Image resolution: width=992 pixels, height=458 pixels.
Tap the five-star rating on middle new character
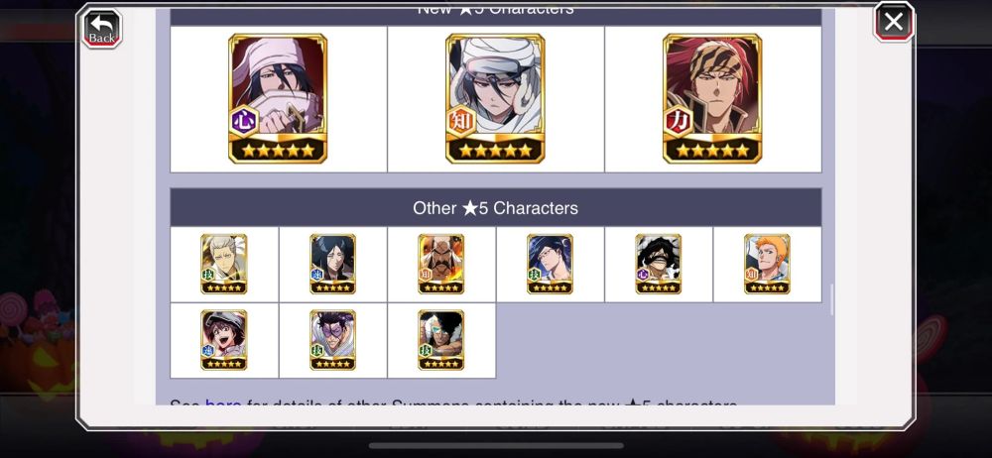495,151
